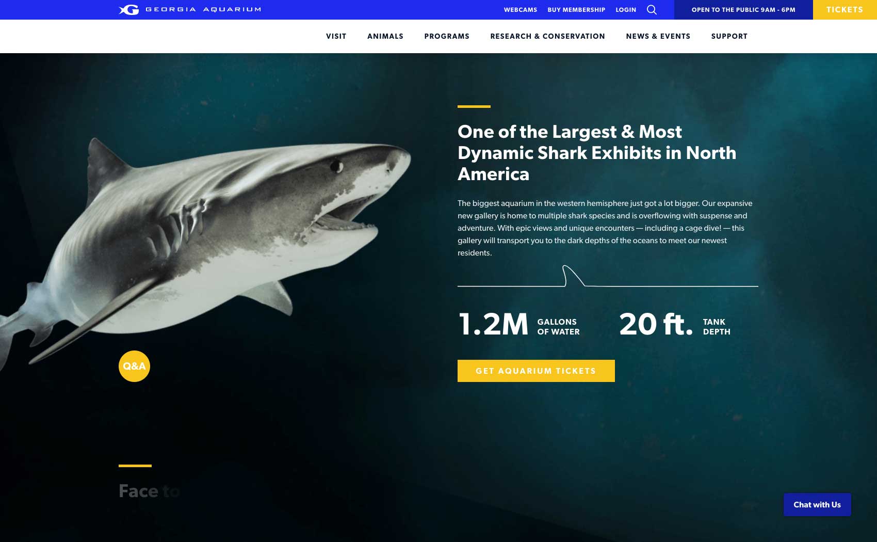Click the yellow Q&A circle badge
This screenshot has height=542, width=877.
point(134,366)
